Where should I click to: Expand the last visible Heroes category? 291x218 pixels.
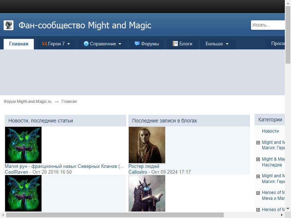tap(258, 210)
